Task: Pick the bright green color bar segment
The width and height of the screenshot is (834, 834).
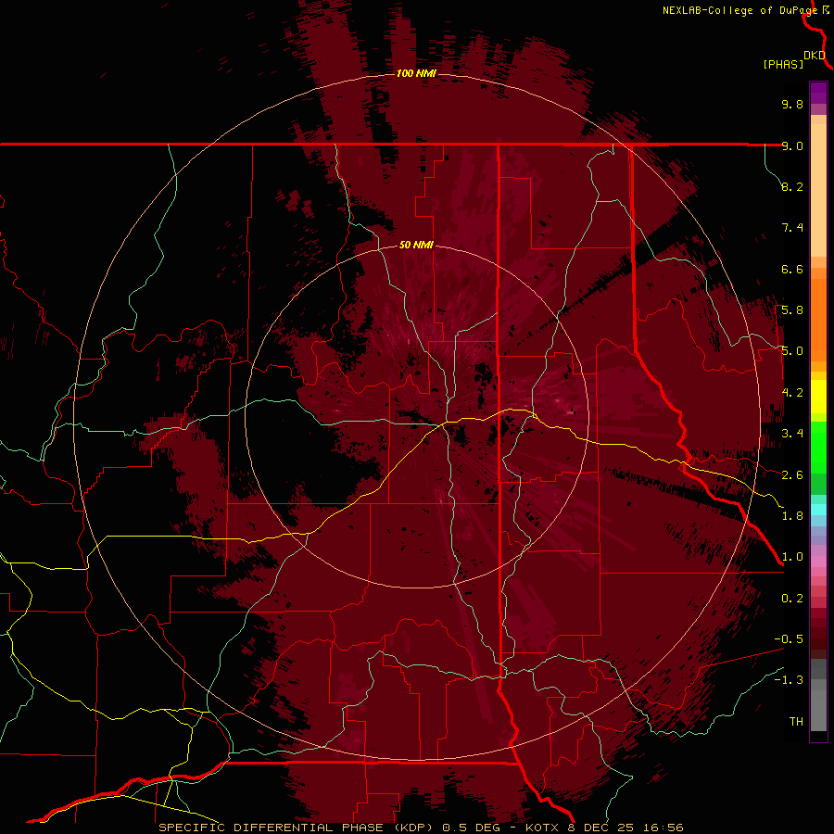Action: pos(818,447)
